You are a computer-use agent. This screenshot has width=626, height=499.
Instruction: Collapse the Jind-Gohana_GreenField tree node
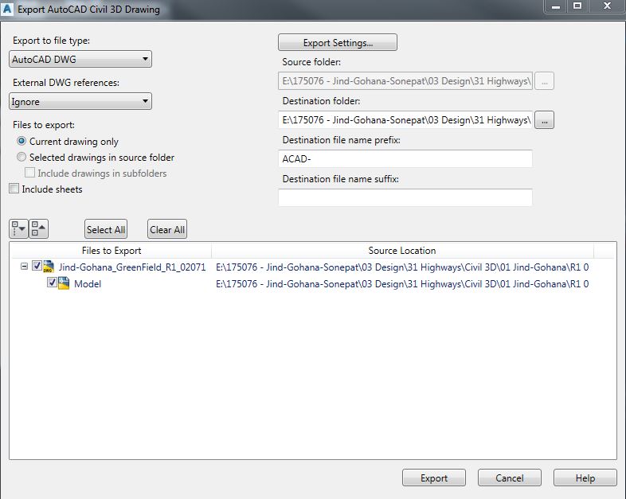pyautogui.click(x=25, y=266)
